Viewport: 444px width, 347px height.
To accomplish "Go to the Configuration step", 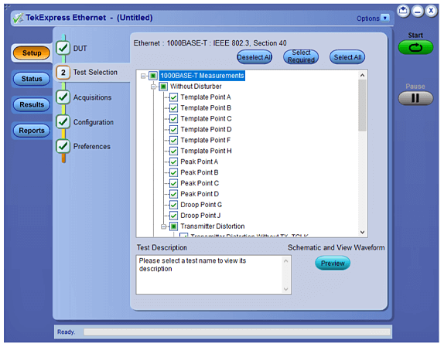I will (x=94, y=122).
